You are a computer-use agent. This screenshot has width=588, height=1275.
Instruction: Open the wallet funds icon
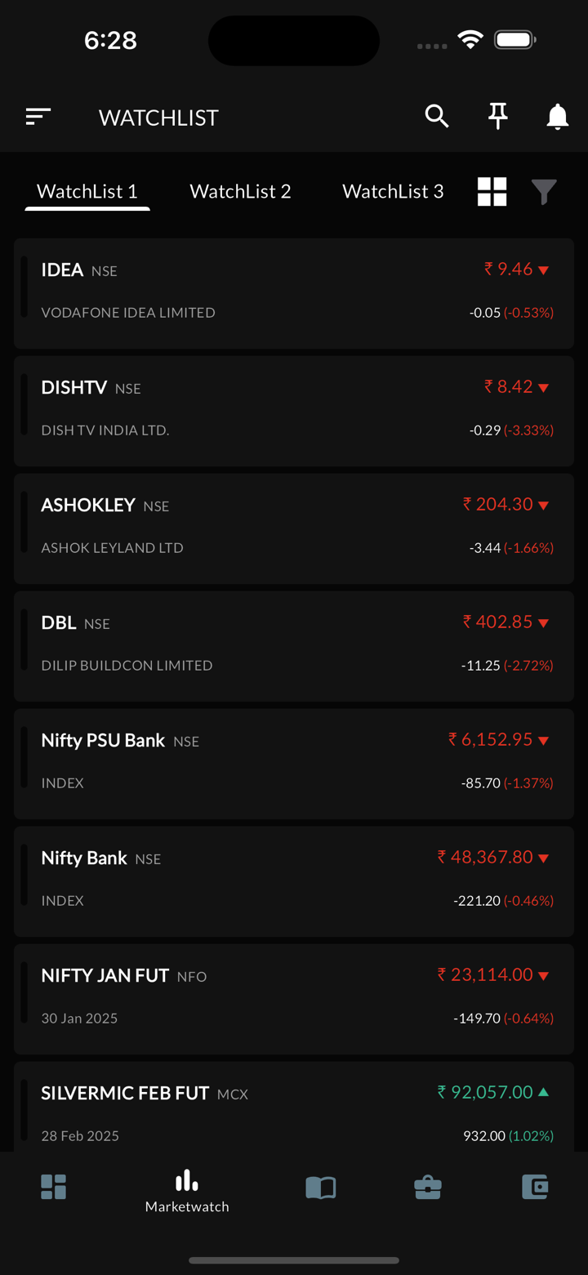tap(535, 1187)
